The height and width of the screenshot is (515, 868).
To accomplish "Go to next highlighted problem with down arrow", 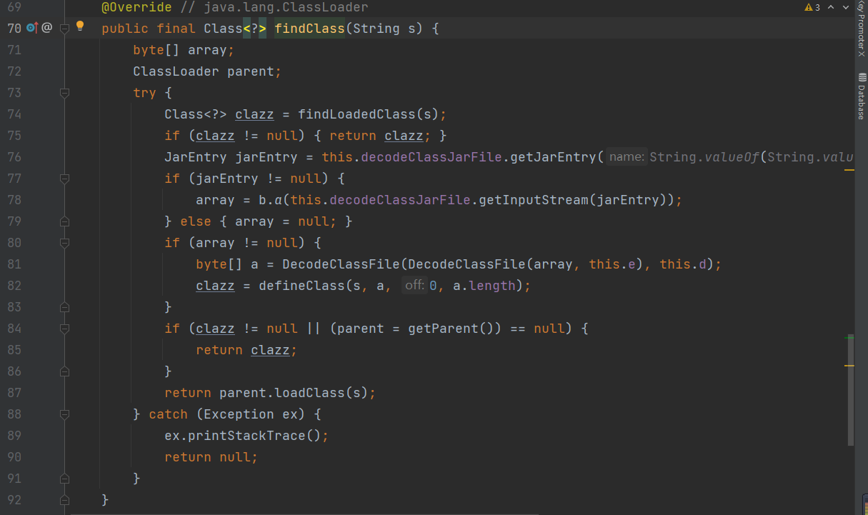I will (x=845, y=7).
